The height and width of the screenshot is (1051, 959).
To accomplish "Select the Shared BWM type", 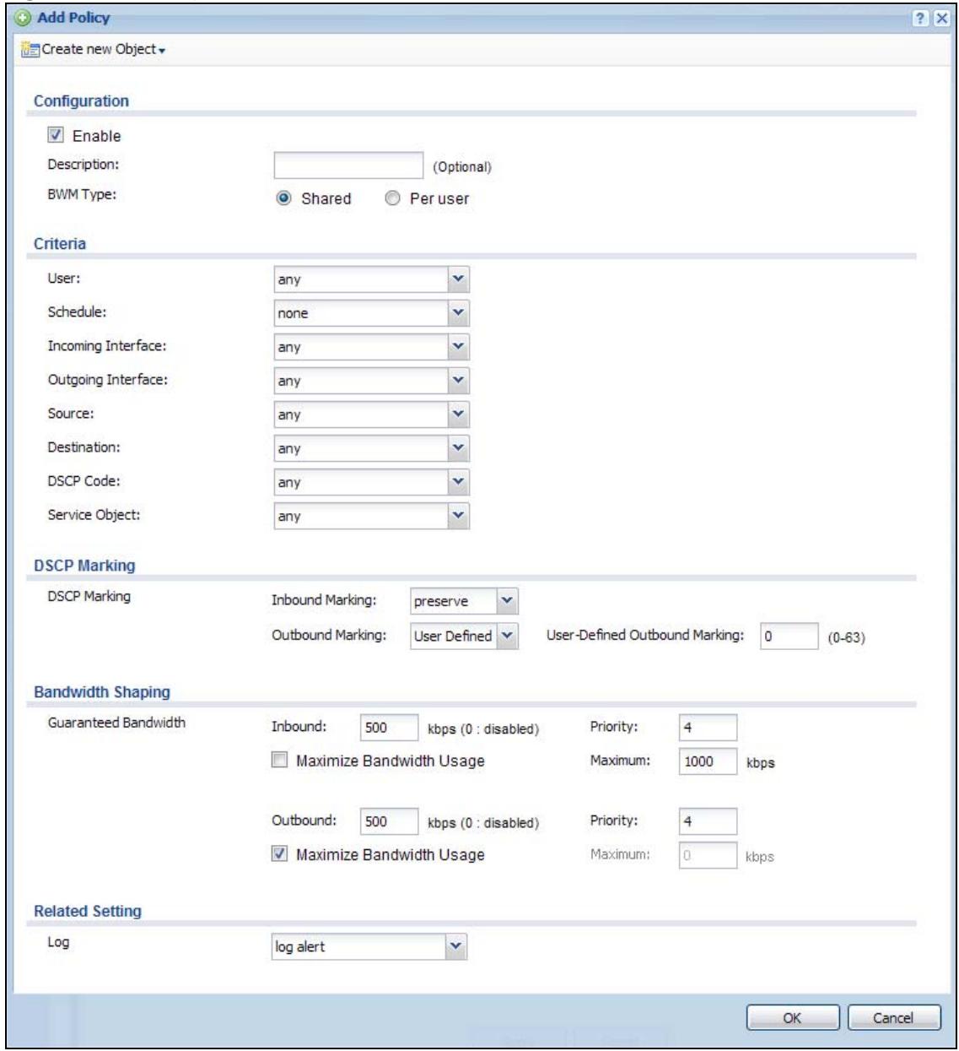I will click(x=284, y=198).
